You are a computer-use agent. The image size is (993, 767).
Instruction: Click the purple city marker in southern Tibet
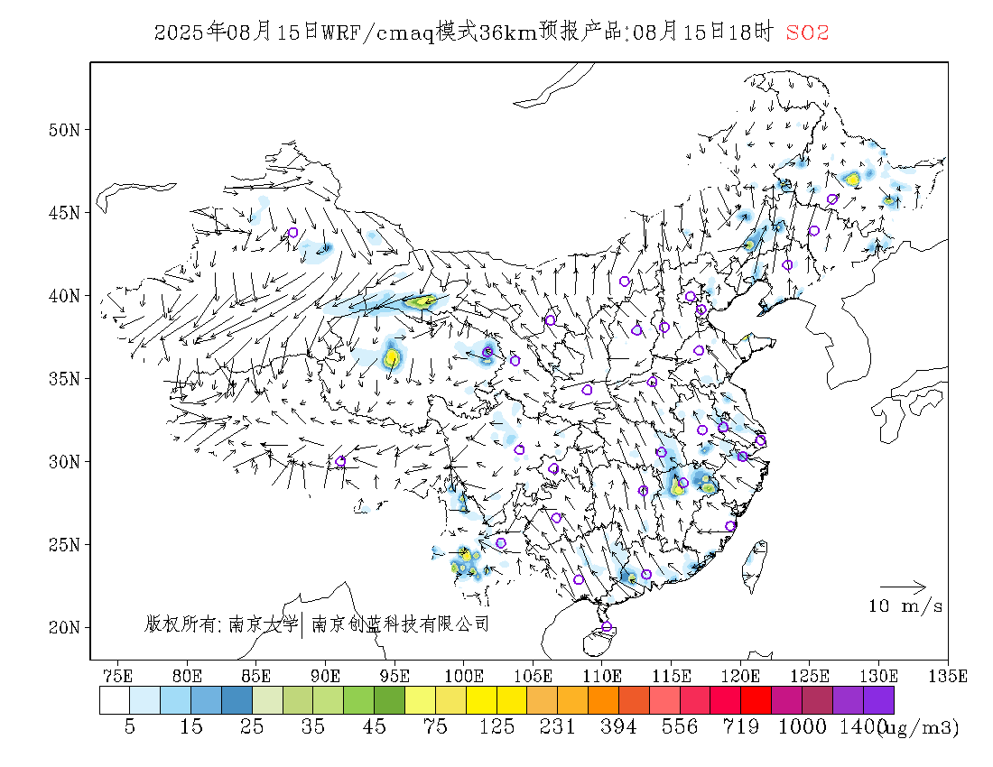point(340,461)
